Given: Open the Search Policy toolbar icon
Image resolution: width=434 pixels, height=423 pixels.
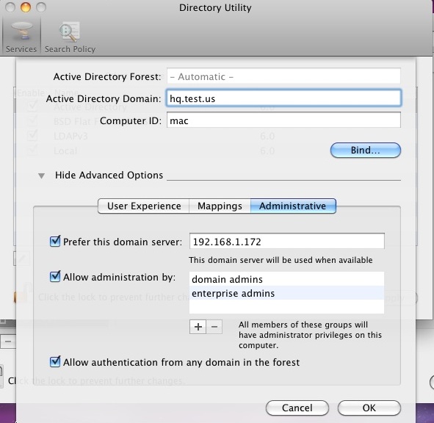Looking at the screenshot, I should [70, 37].
